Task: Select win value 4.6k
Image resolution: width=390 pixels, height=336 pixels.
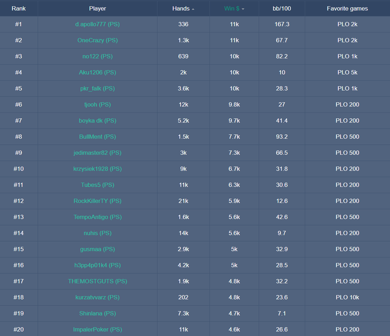Action: [x=234, y=329]
